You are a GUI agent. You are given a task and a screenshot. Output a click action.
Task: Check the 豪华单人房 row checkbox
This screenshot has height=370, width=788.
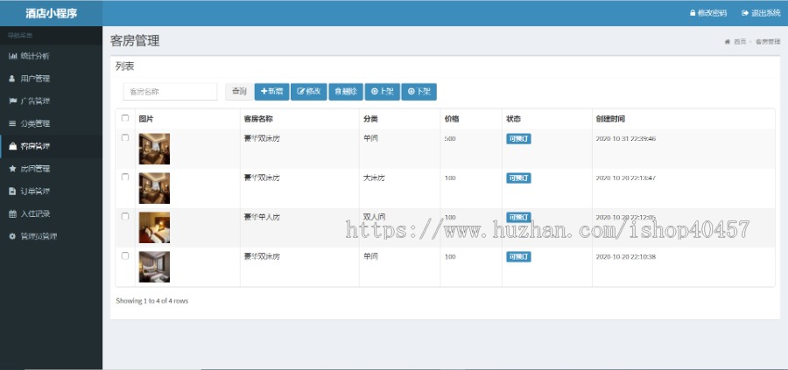click(125, 216)
